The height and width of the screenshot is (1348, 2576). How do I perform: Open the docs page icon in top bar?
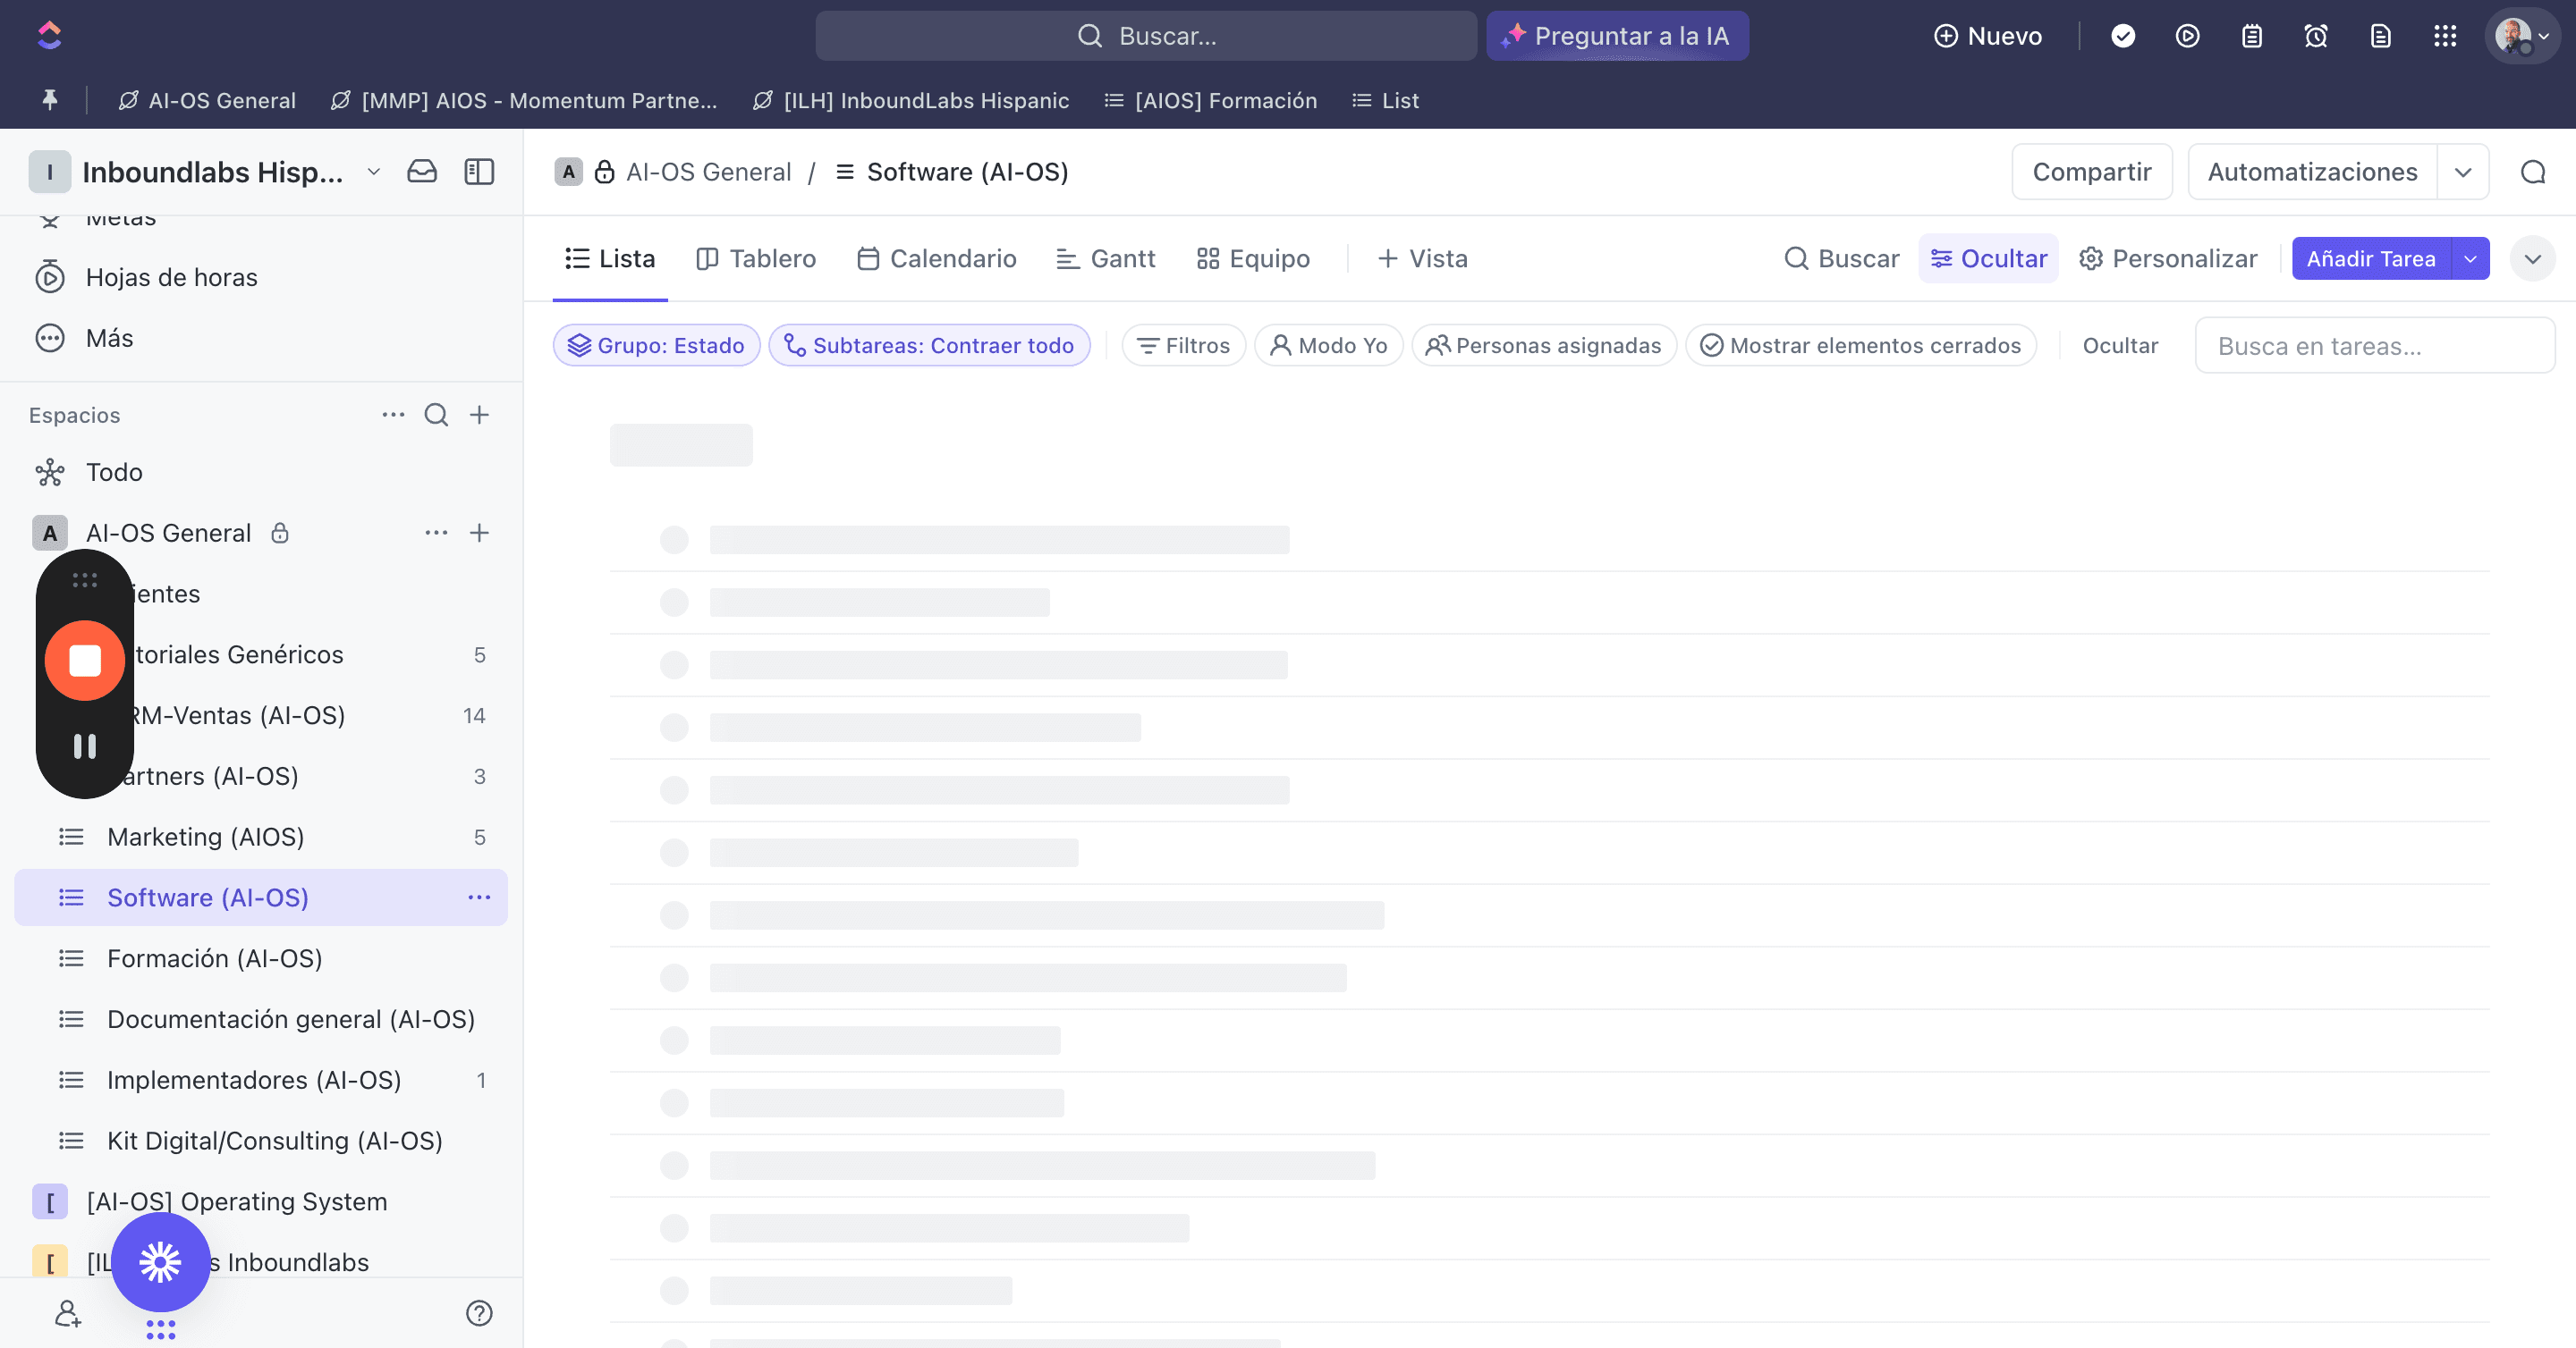[2380, 36]
